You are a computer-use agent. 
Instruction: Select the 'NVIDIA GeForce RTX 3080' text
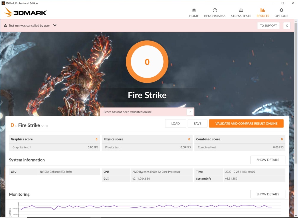point(56,172)
